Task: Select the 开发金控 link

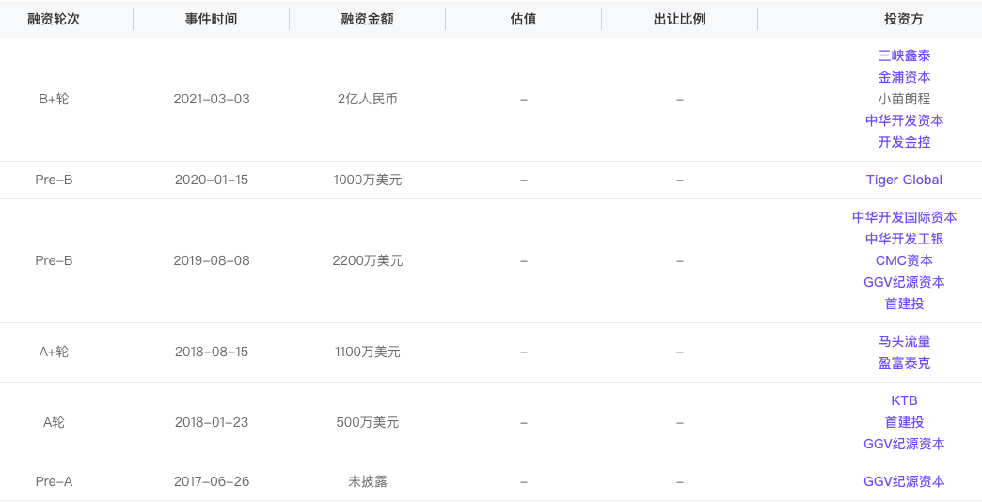Action: pyautogui.click(x=904, y=142)
